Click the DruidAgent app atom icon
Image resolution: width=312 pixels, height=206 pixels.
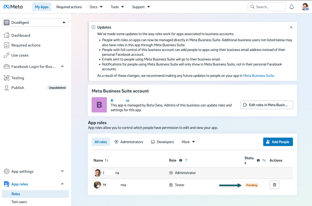(7, 22)
